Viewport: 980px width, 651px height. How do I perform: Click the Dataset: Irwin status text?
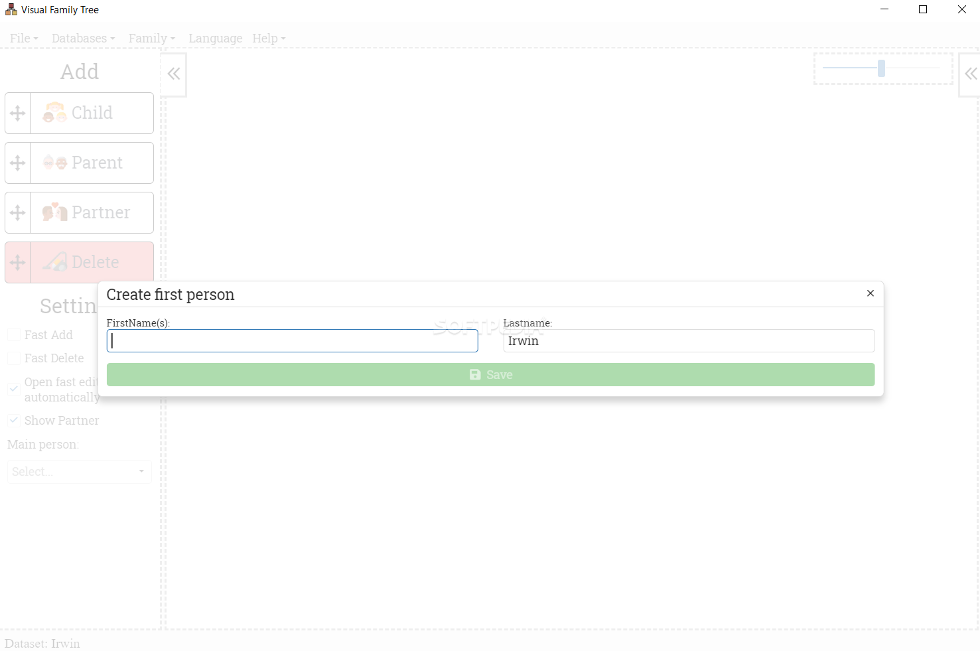[42, 644]
